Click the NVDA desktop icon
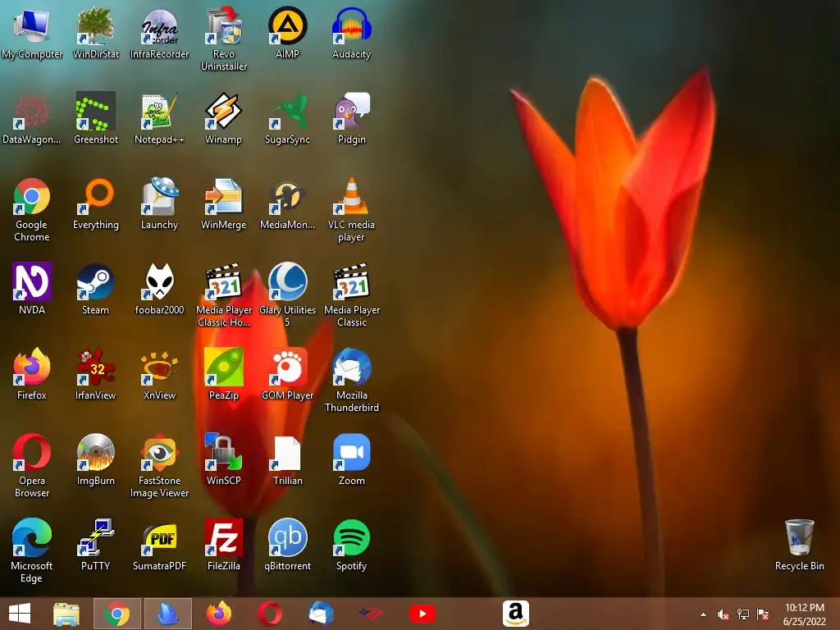Viewport: 840px width, 630px height. click(32, 288)
